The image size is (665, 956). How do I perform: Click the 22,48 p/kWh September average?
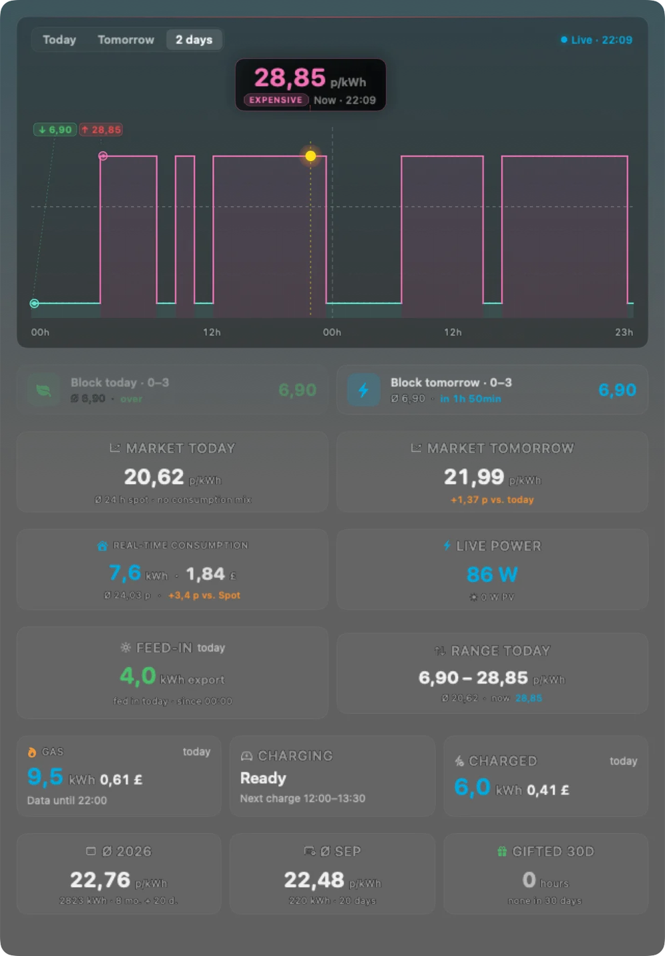(x=332, y=880)
